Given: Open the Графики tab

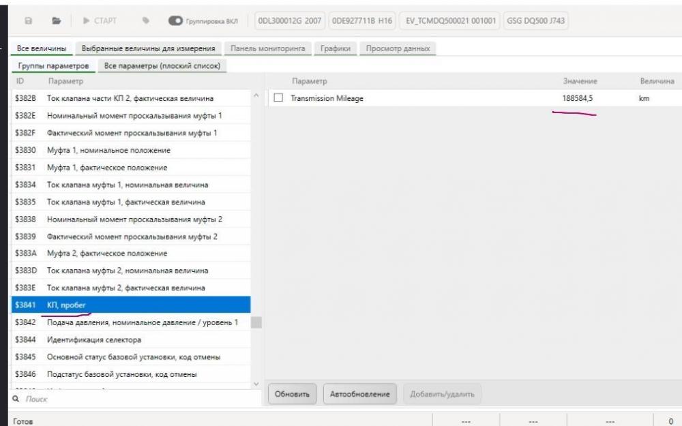Looking at the screenshot, I should tap(336, 49).
